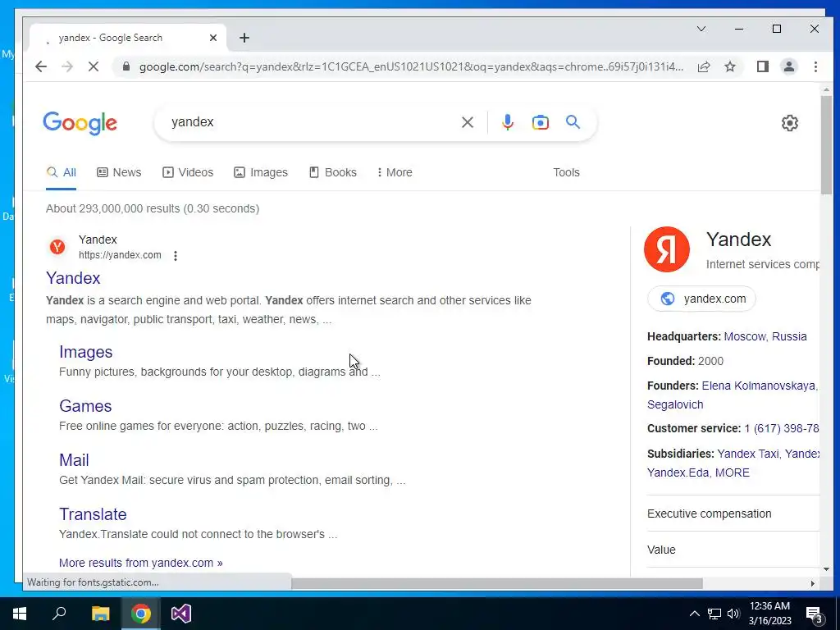Open the Images sitelink
The width and height of the screenshot is (840, 630).
[x=85, y=352]
